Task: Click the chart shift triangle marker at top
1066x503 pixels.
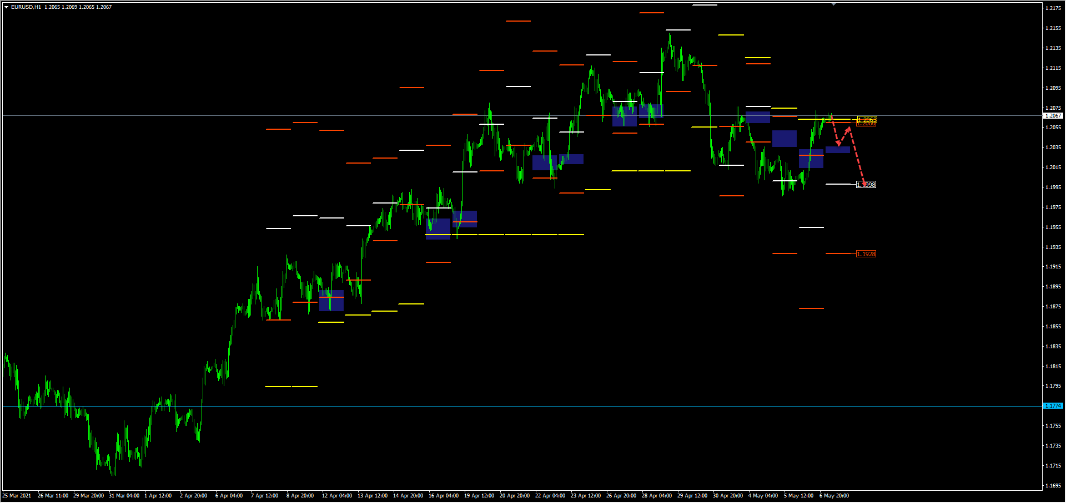Action: point(833,4)
